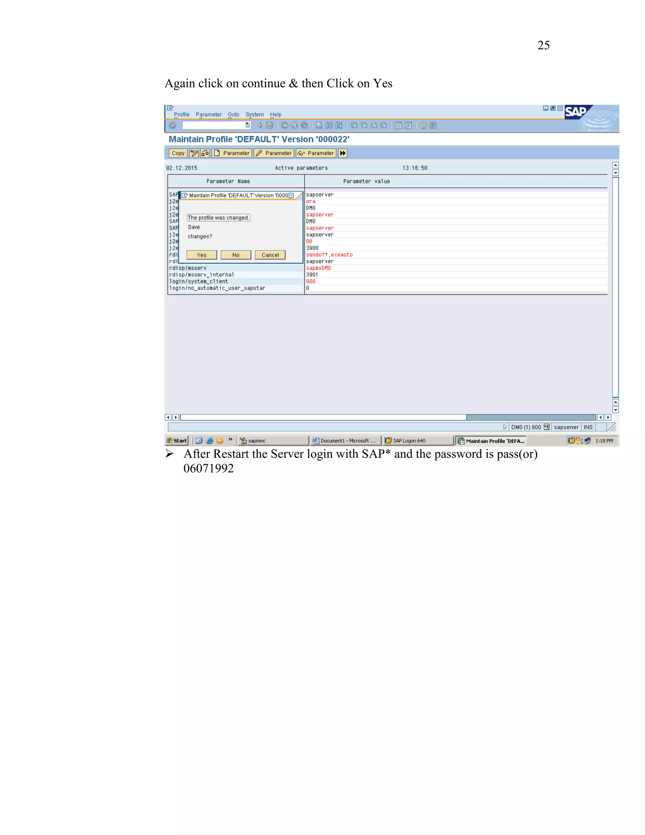Screen dimensions: 645x835
Task: Click the Help question mark icon
Action: 423,125
